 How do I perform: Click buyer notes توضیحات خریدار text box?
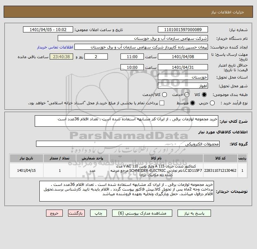[126, 191]
